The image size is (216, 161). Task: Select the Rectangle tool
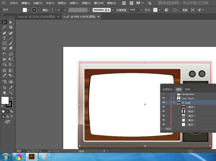click(4, 43)
